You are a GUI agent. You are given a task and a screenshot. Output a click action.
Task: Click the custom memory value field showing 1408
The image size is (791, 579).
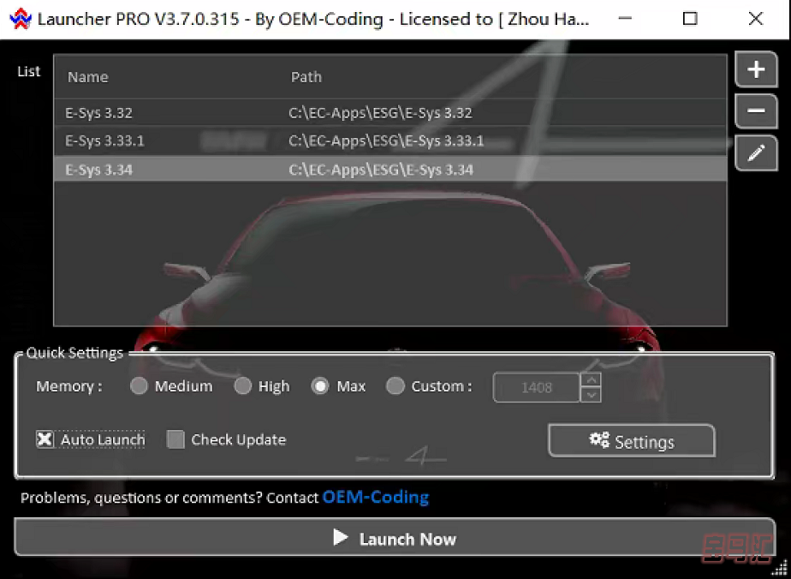pos(536,387)
